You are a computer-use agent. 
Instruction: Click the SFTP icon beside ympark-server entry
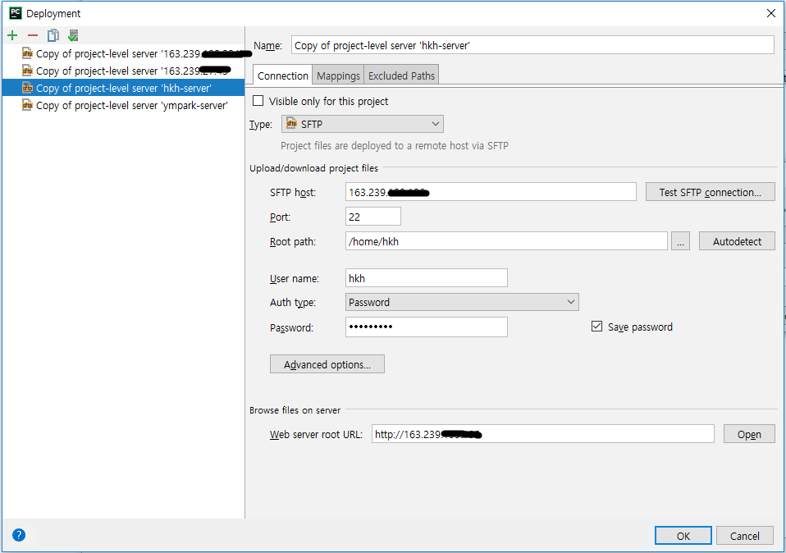click(x=28, y=105)
